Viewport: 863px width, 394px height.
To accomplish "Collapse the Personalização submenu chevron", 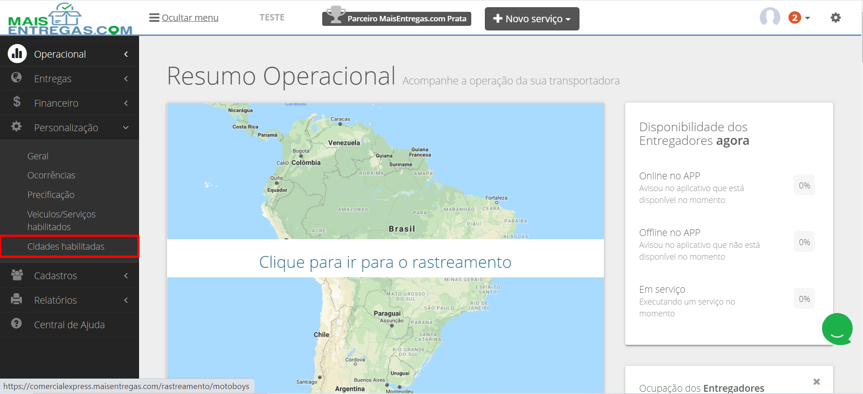I will 126,128.
